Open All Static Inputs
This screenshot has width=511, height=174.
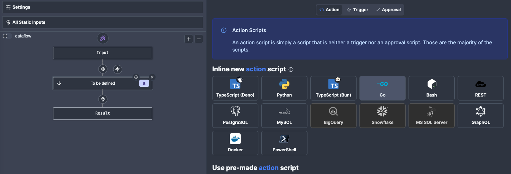click(102, 22)
